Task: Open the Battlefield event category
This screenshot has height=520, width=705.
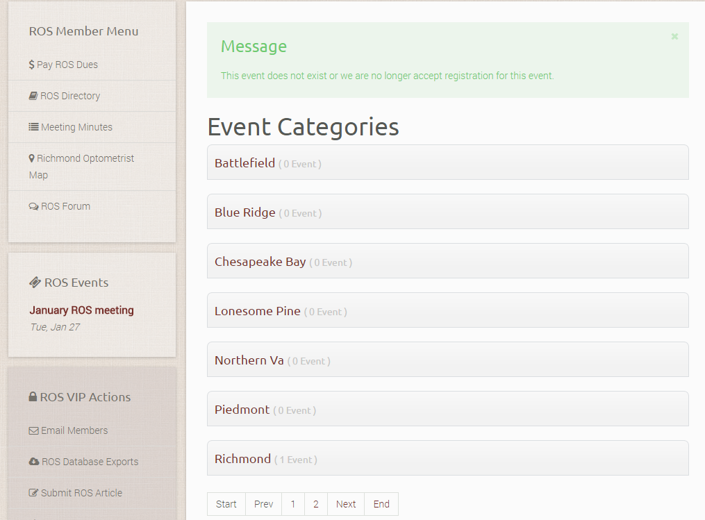Action: [244, 163]
